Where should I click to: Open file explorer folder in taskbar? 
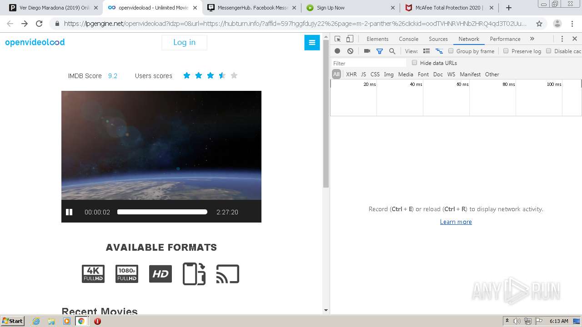tap(51, 321)
